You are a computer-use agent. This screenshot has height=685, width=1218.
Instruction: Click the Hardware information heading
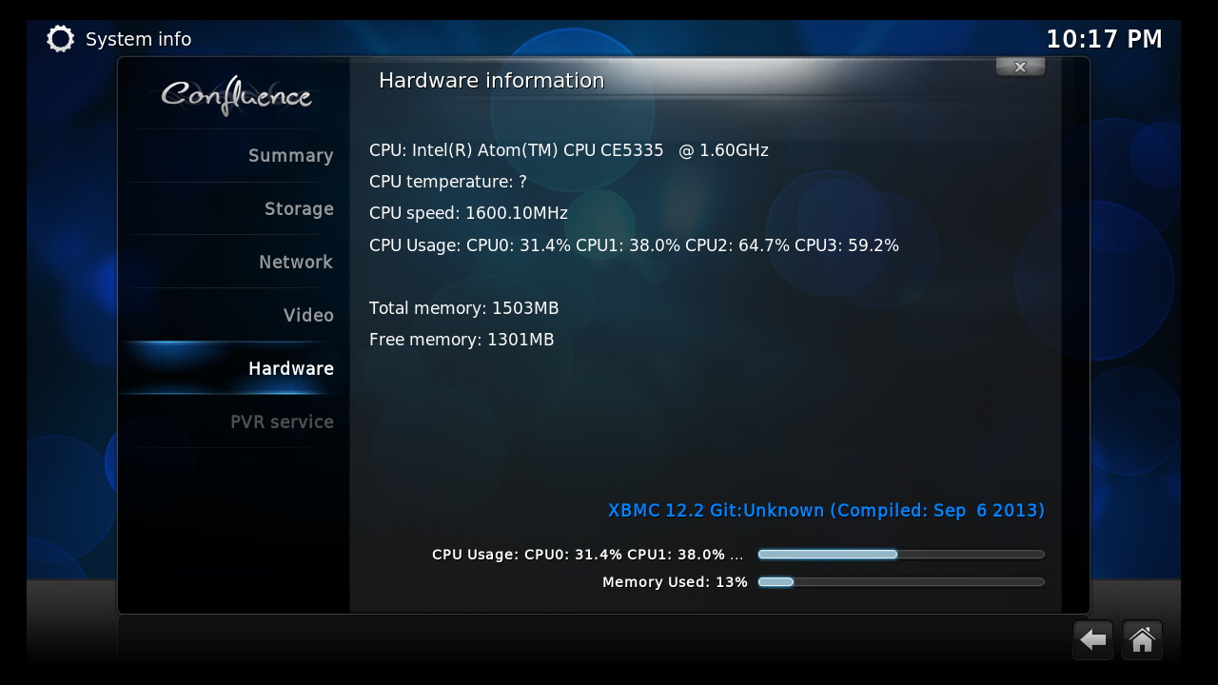click(491, 81)
